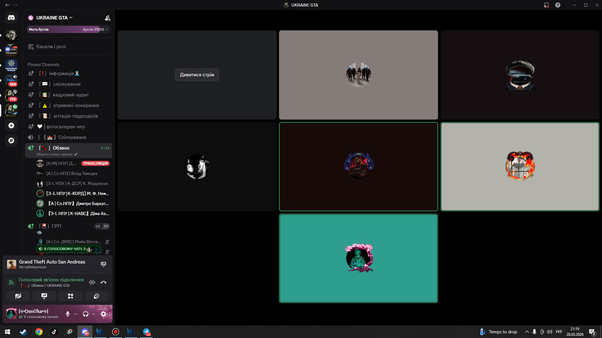Open the кадровий-аудит channel
This screenshot has width=602, height=338.
pos(68,95)
